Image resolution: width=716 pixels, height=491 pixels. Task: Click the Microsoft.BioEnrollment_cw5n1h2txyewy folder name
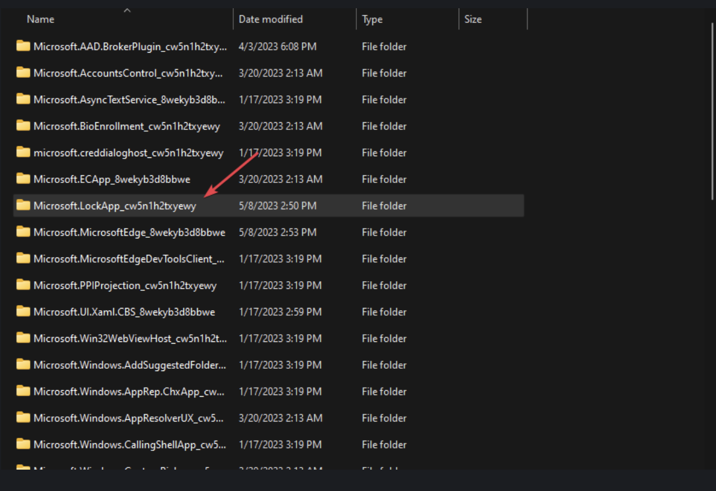[126, 126]
